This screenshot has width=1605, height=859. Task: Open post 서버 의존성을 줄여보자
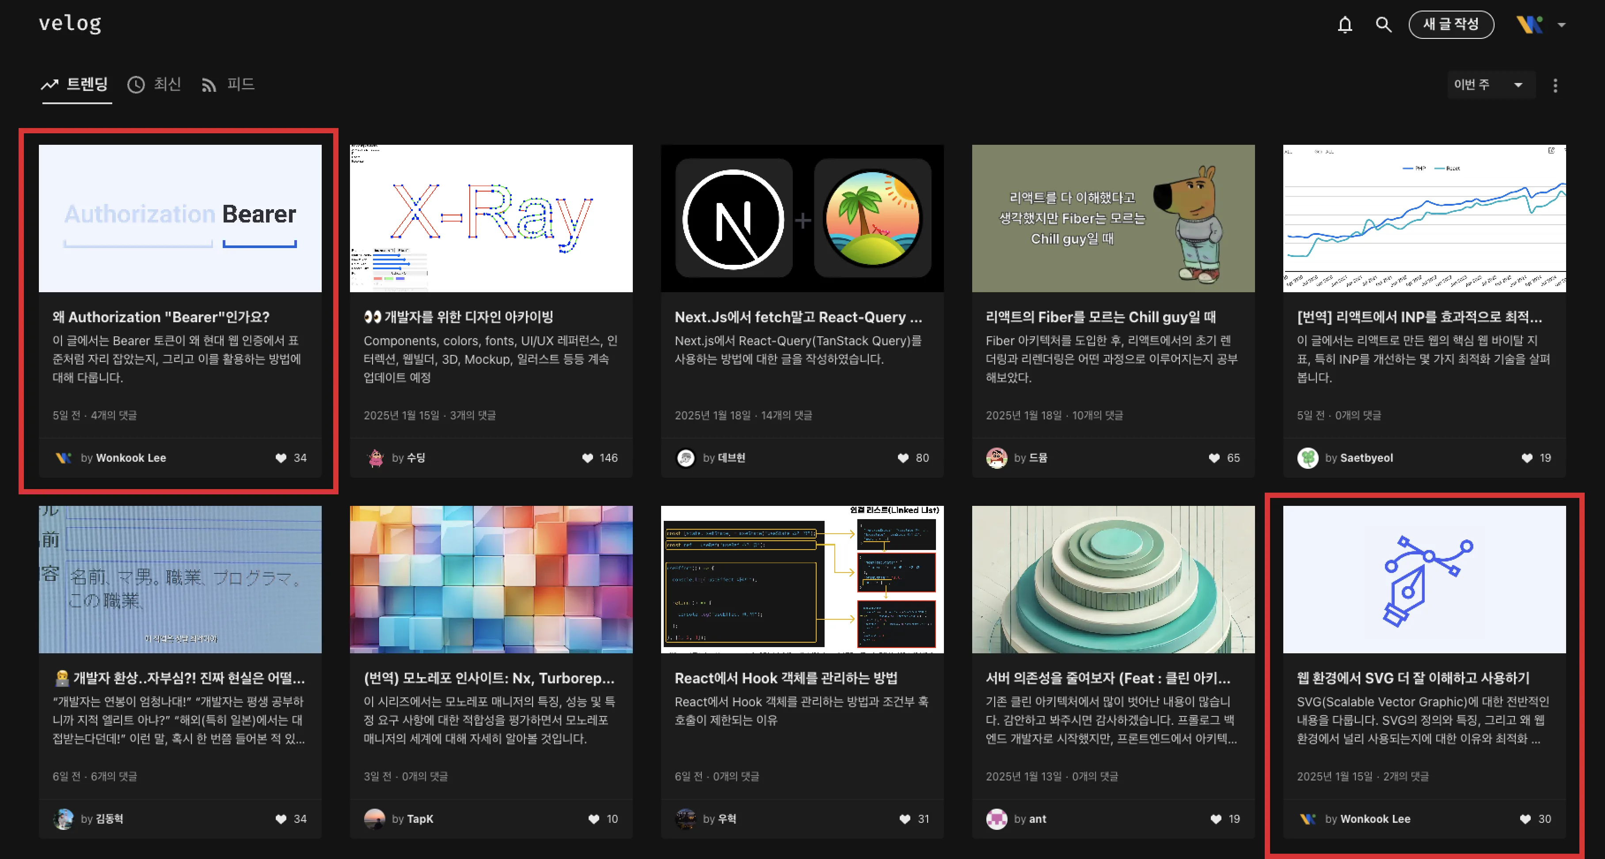[1108, 678]
